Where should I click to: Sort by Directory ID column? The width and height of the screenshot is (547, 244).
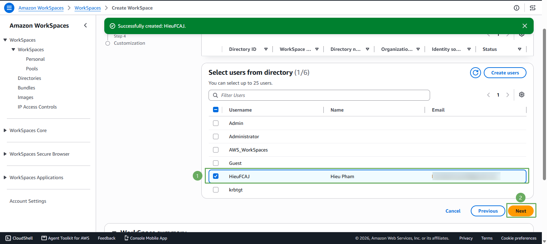266,49
